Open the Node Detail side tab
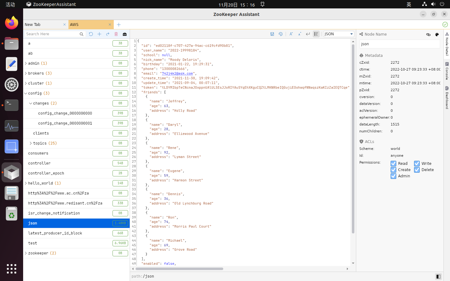This screenshot has height=281, width=450. point(447,44)
